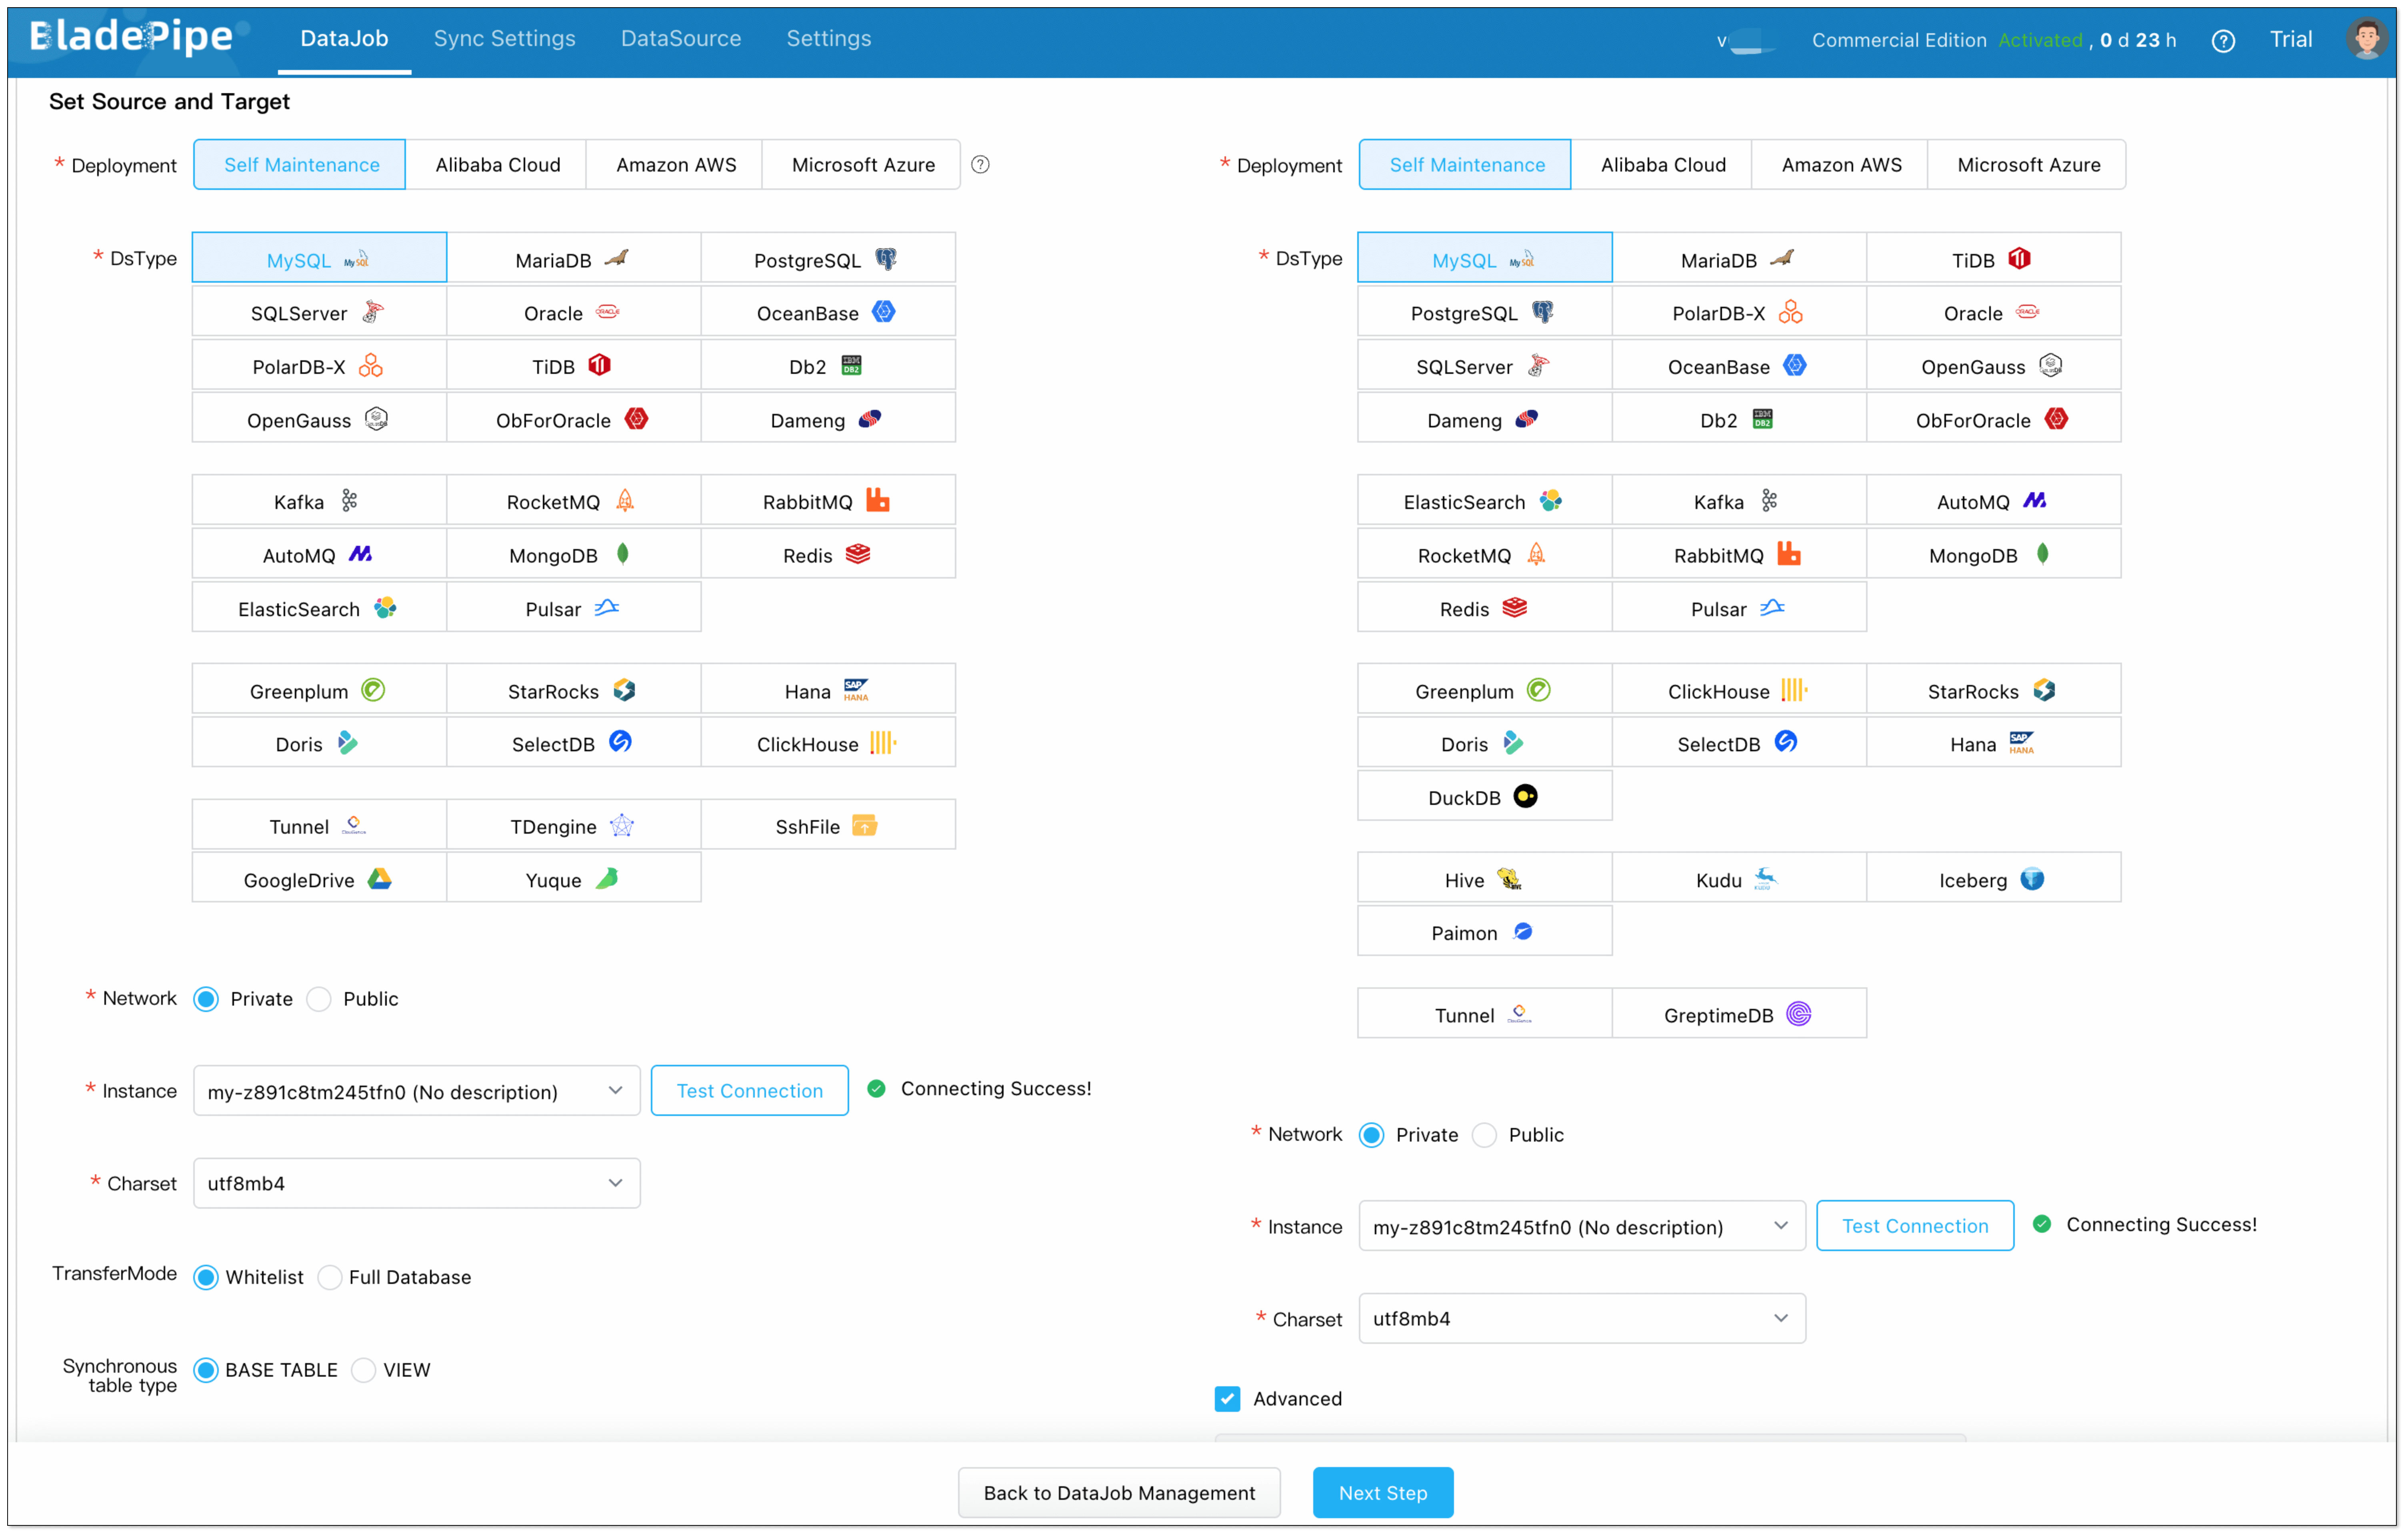Switch to the Sync Settings tab
This screenshot has width=2408, height=1537.
pyautogui.click(x=504, y=38)
